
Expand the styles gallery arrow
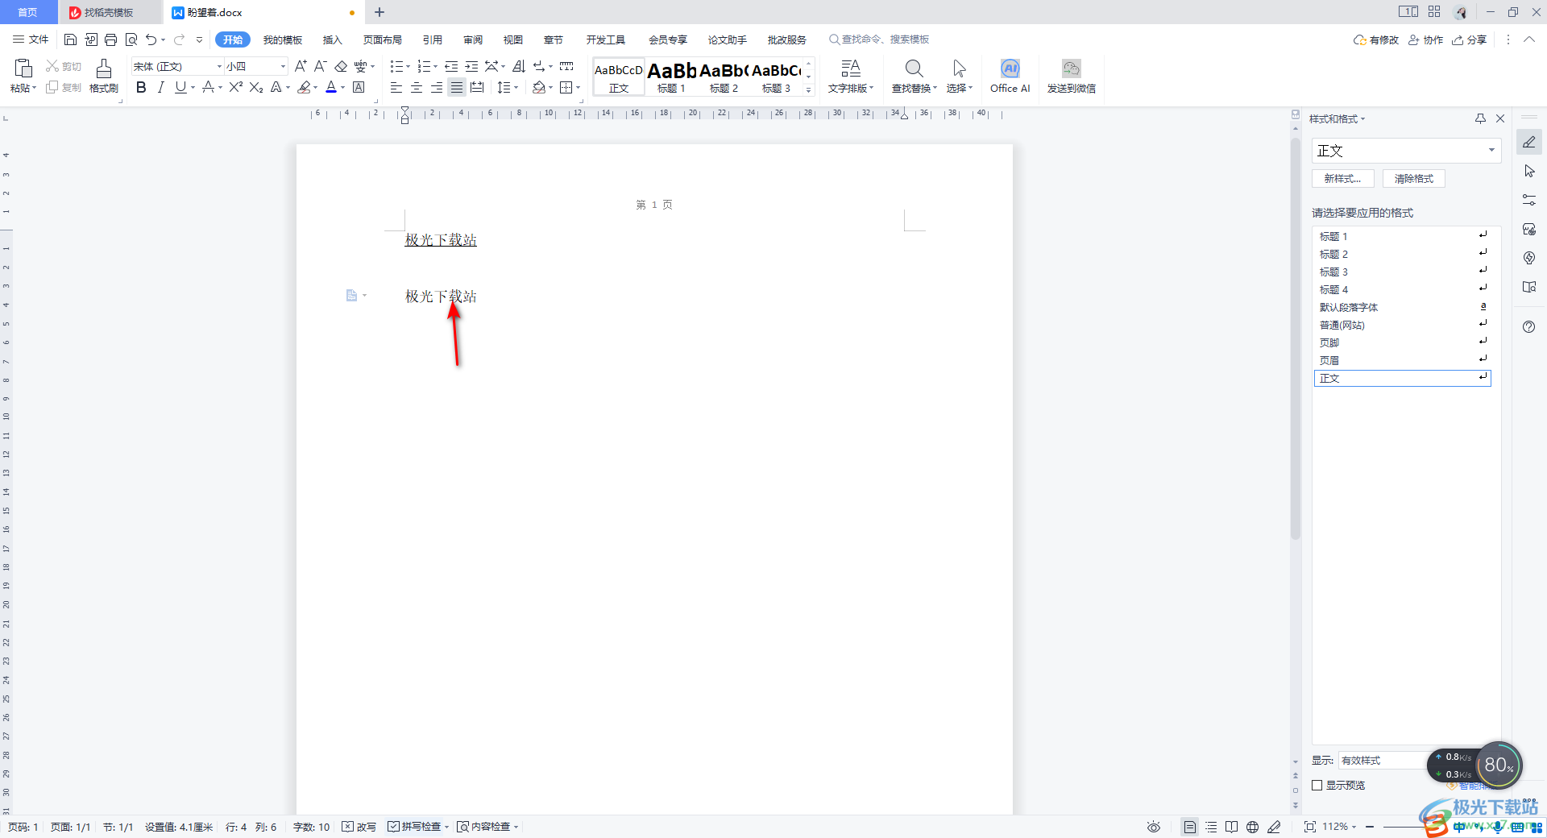809,89
